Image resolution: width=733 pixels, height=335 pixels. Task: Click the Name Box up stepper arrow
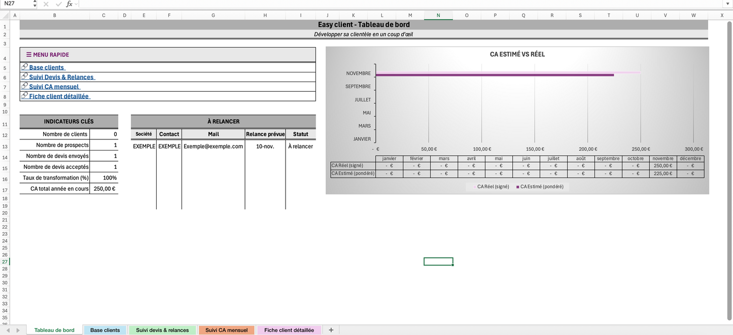pos(34,2)
